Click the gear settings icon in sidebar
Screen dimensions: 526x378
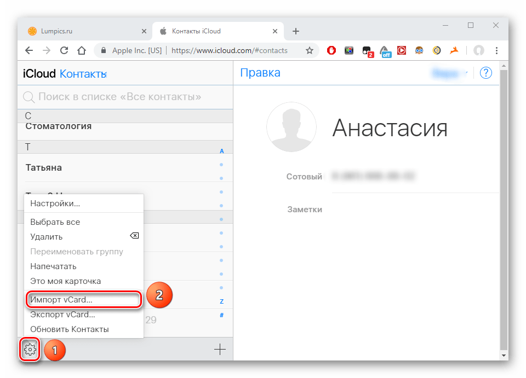click(31, 350)
